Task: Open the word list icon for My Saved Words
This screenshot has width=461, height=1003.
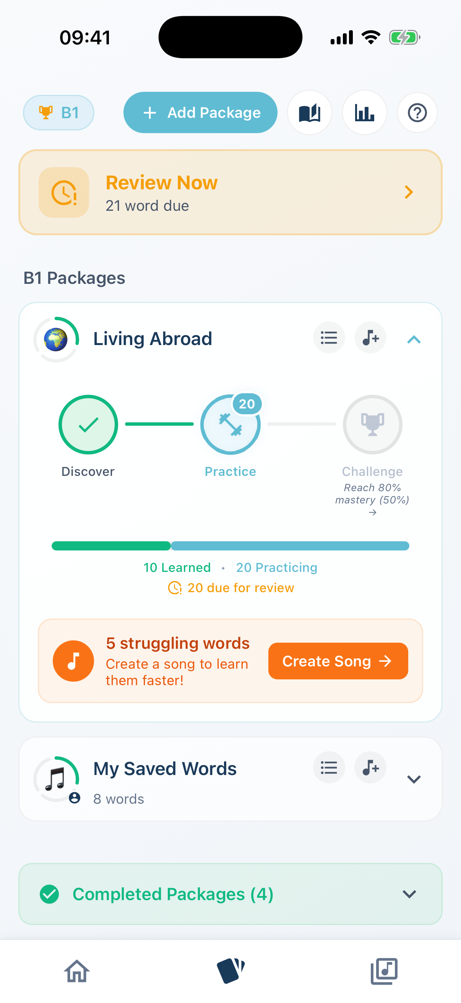Action: tap(329, 767)
